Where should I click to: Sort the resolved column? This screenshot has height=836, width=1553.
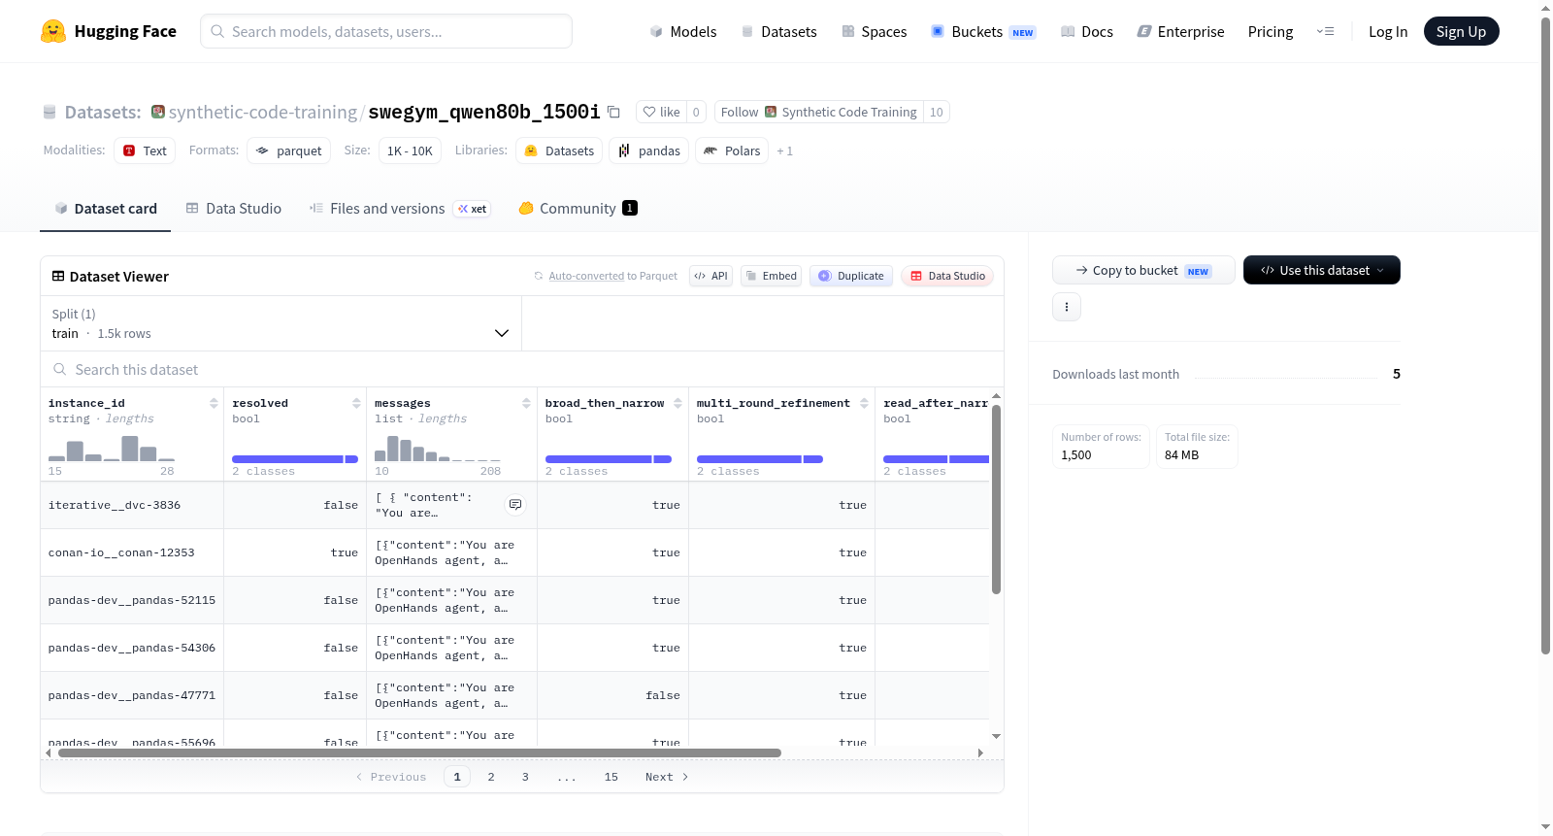point(356,403)
